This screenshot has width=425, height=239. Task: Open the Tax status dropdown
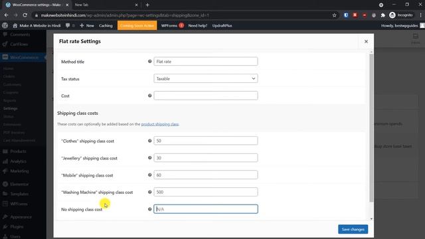[x=205, y=78]
